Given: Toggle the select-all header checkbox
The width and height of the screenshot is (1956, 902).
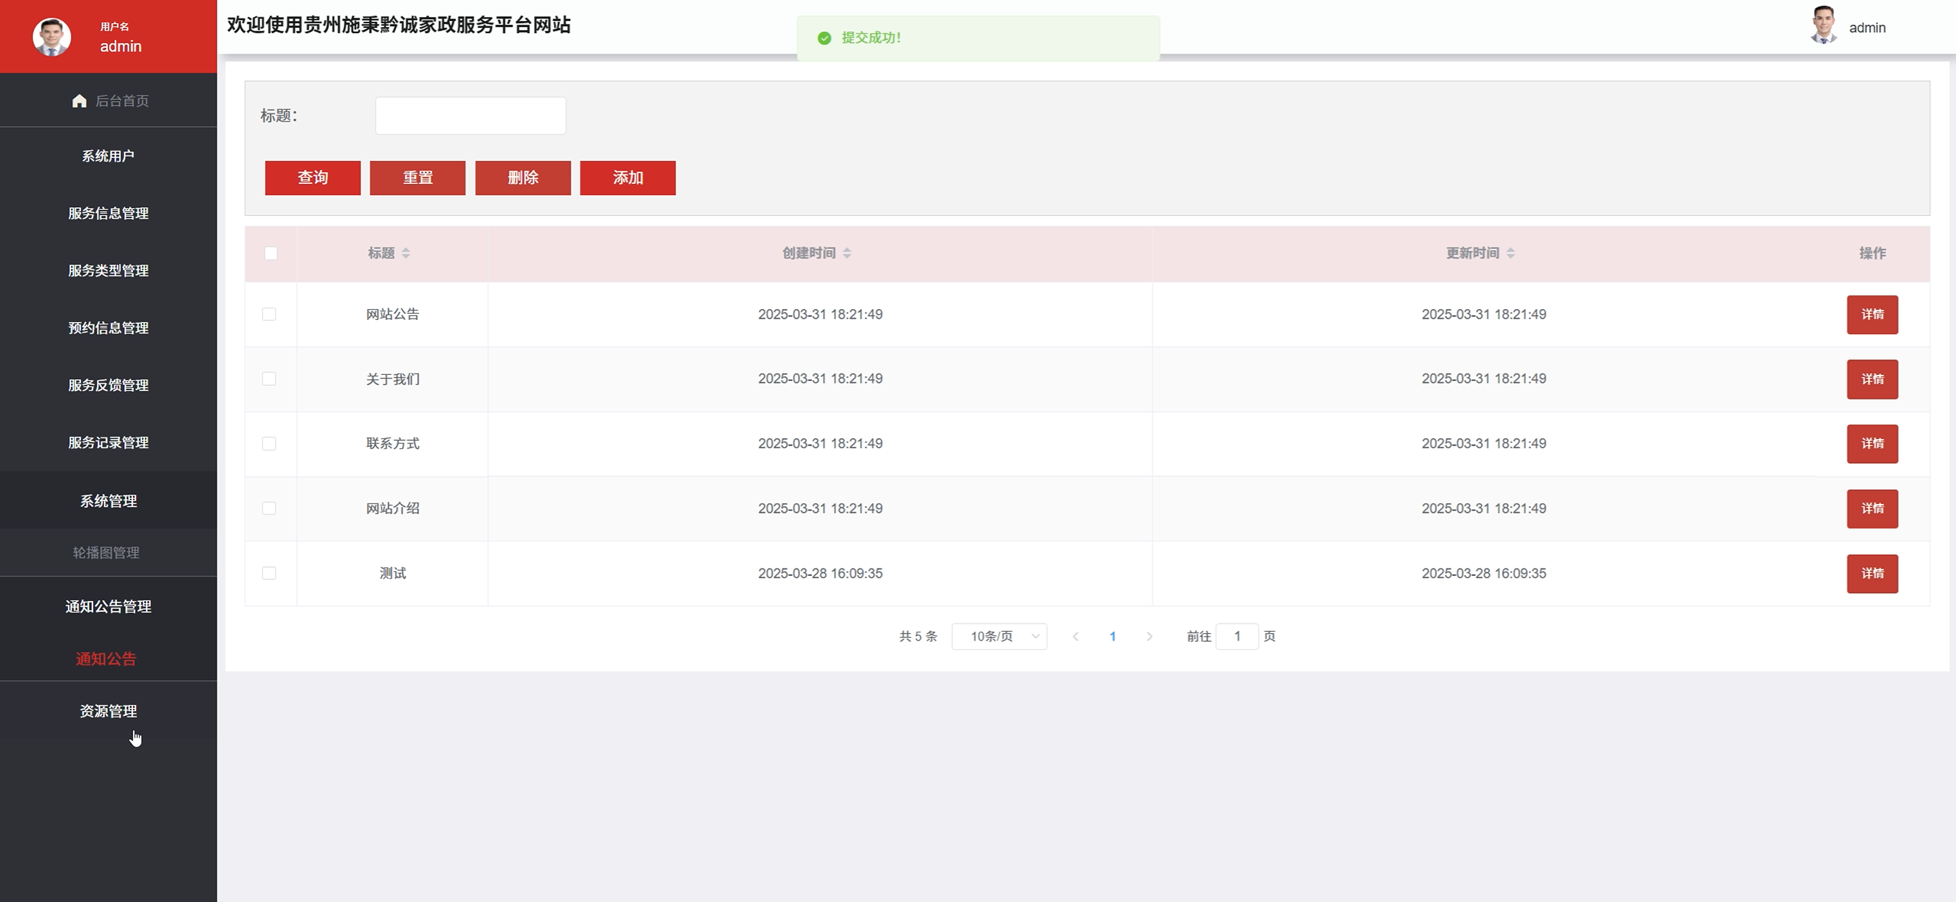Looking at the screenshot, I should click(270, 253).
